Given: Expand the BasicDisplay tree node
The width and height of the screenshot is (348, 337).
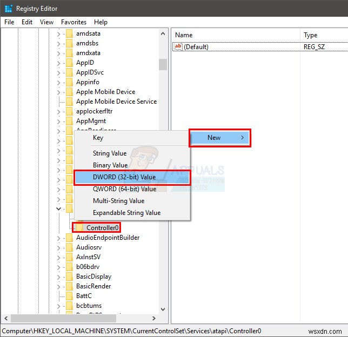Looking at the screenshot, I should point(58,277).
